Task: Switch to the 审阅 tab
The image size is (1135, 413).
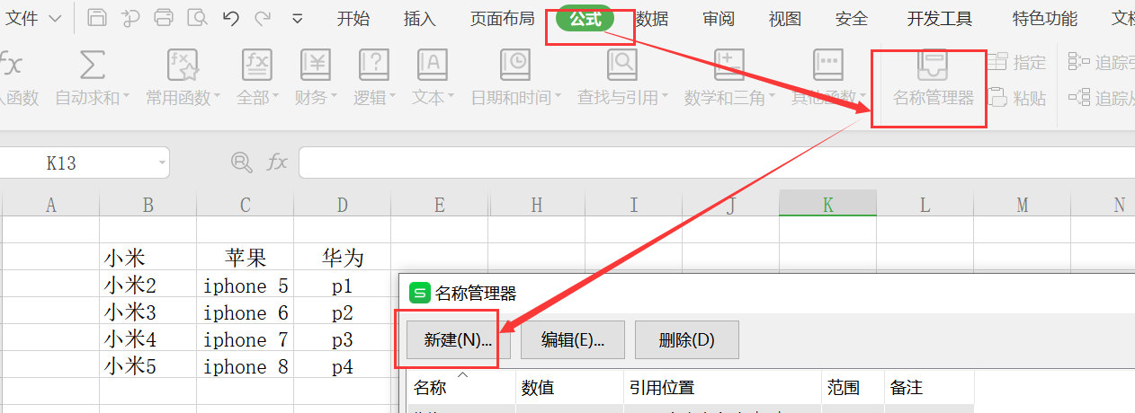Action: click(719, 19)
